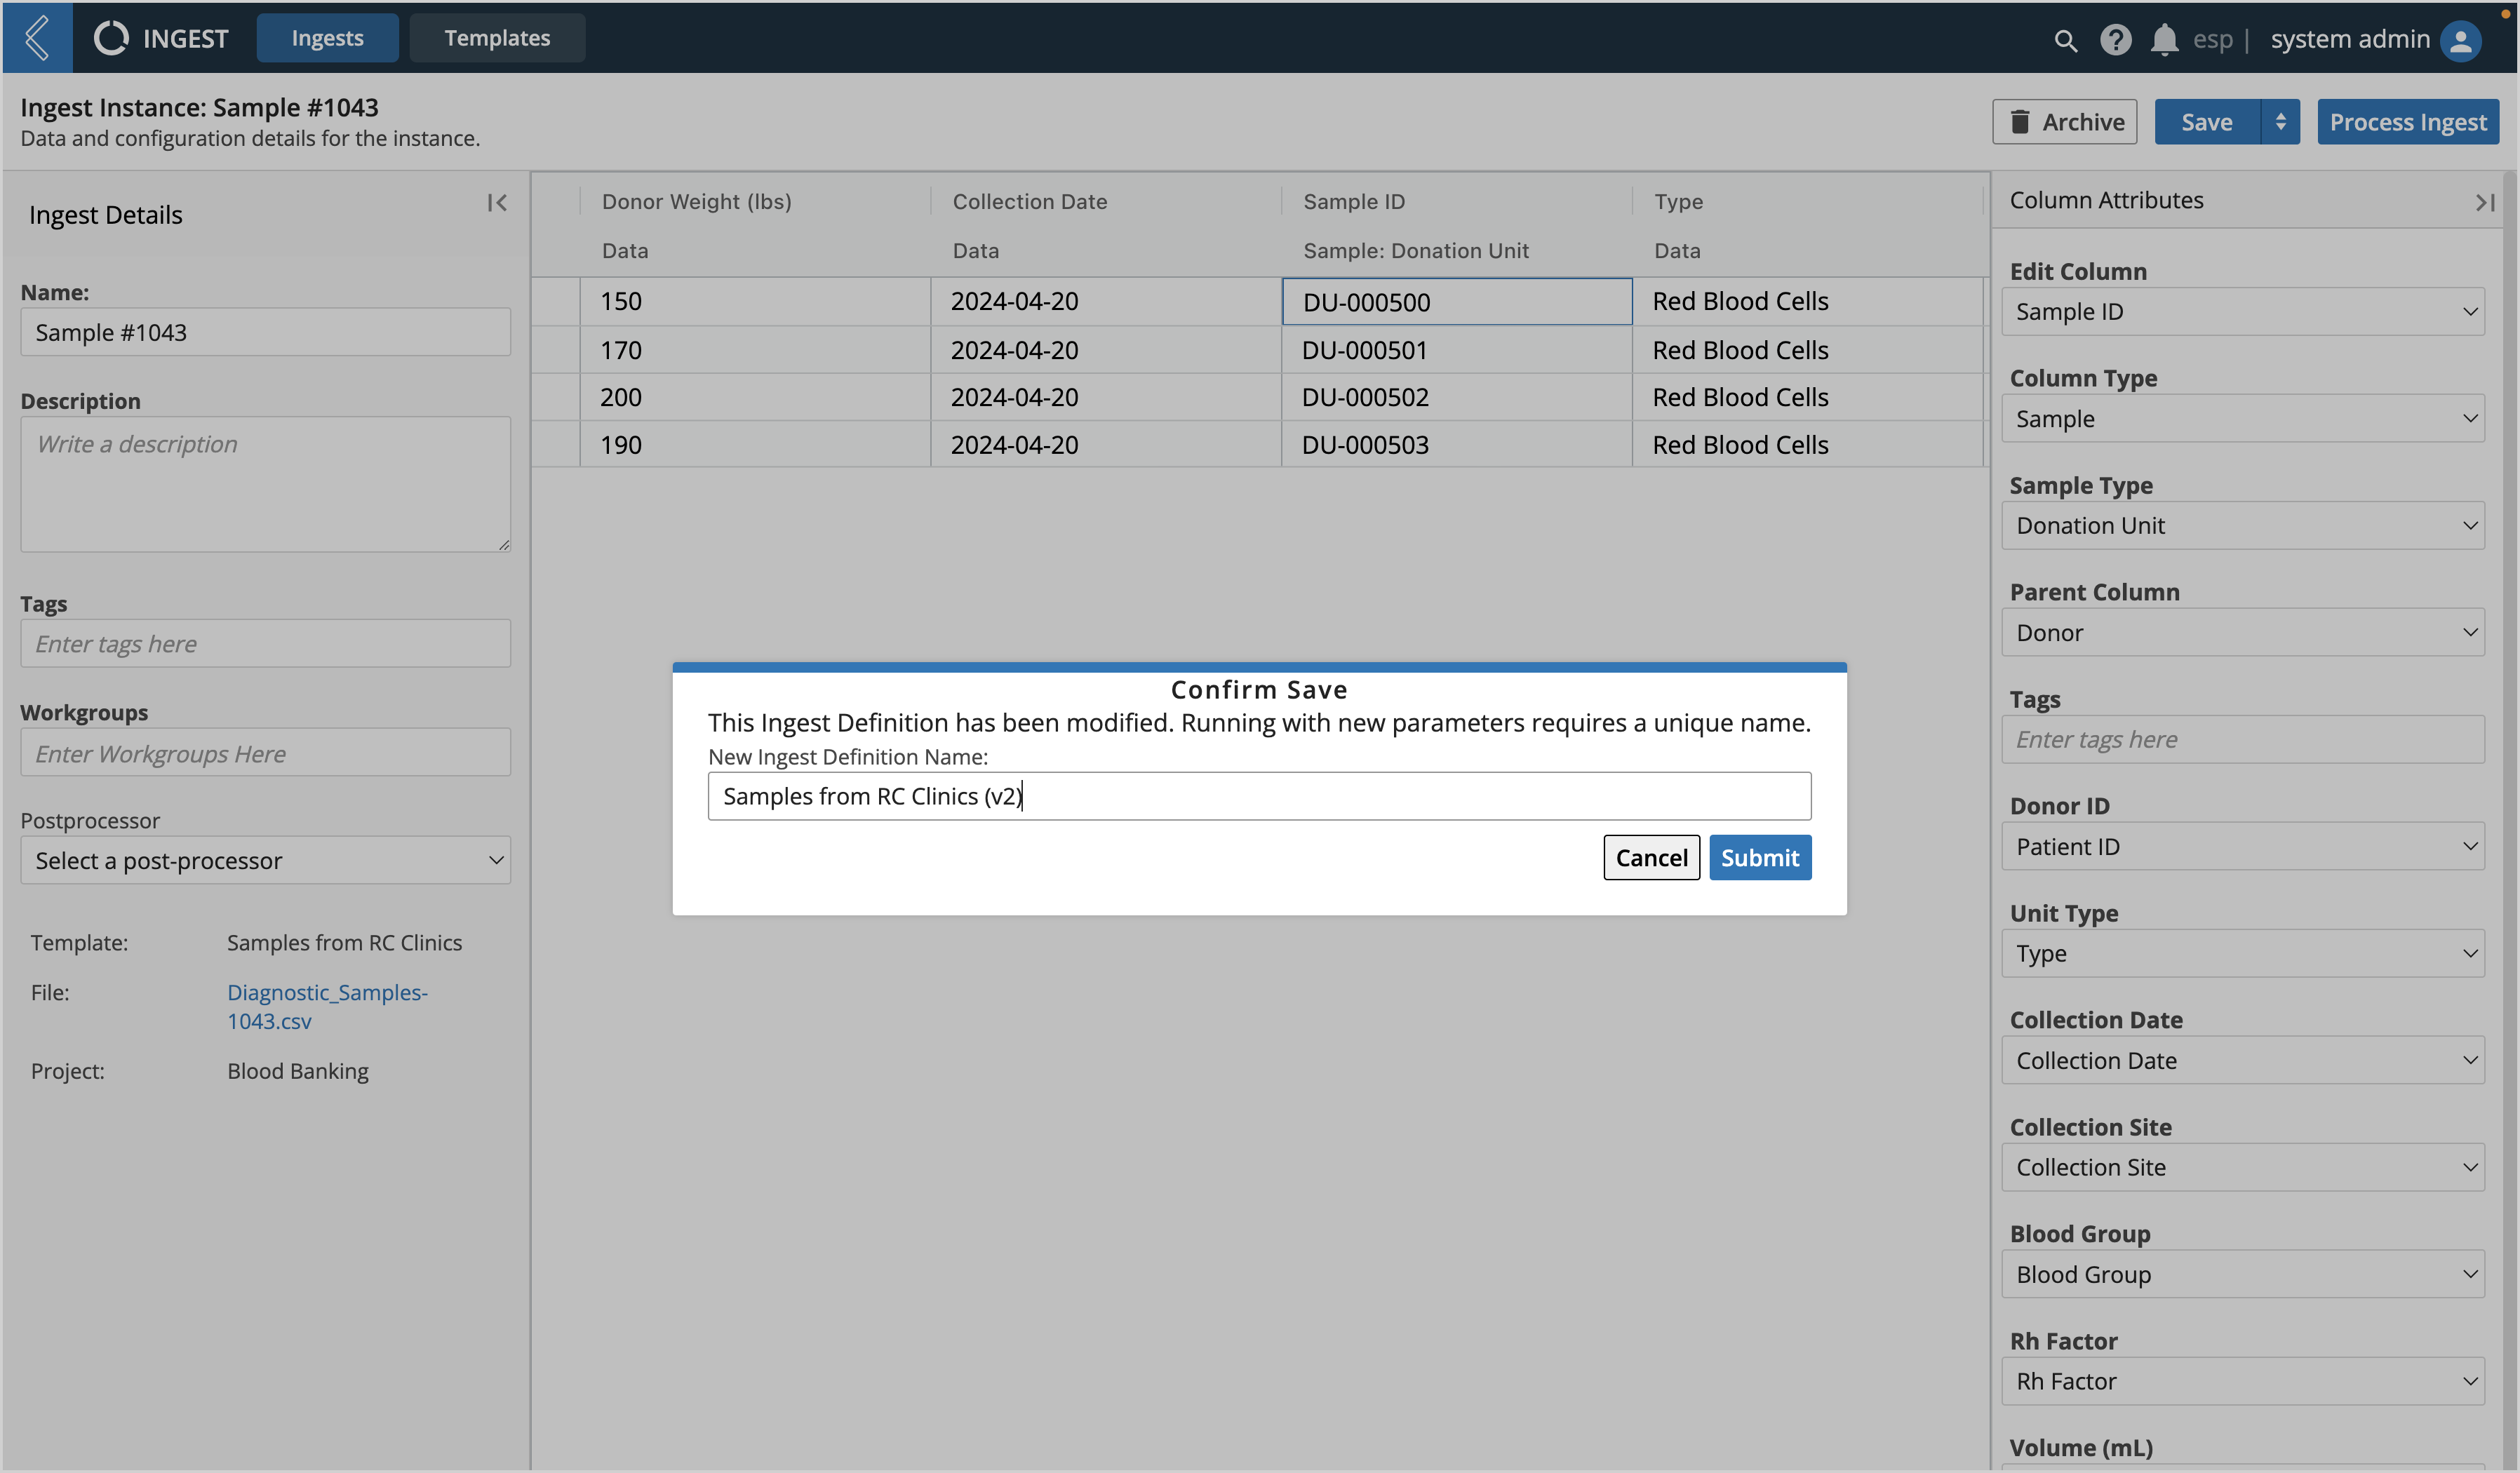Open the Collection Date attribute dropdown
2520x1473 pixels.
click(2242, 1060)
